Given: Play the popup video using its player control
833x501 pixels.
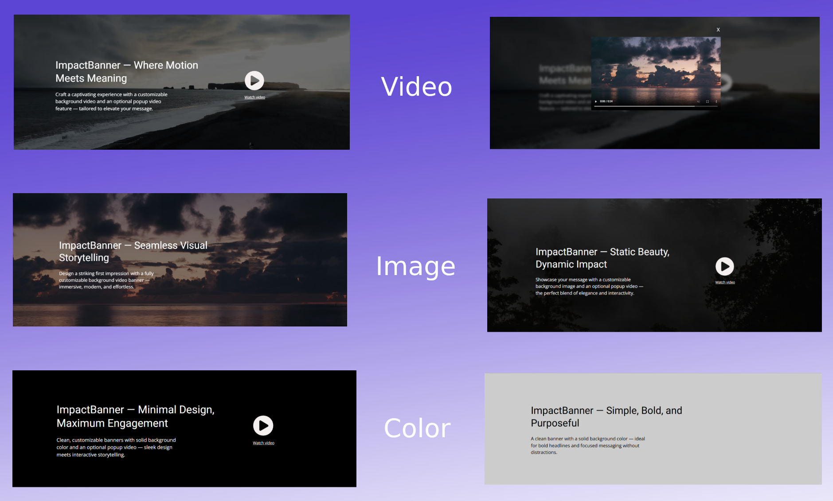Looking at the screenshot, I should point(596,101).
